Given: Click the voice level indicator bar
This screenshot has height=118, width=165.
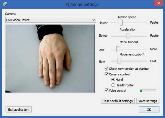Looking at the screenshot, I should tap(148, 91).
